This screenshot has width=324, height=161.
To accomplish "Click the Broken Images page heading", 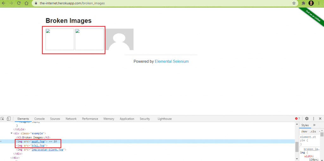I will coord(68,21).
